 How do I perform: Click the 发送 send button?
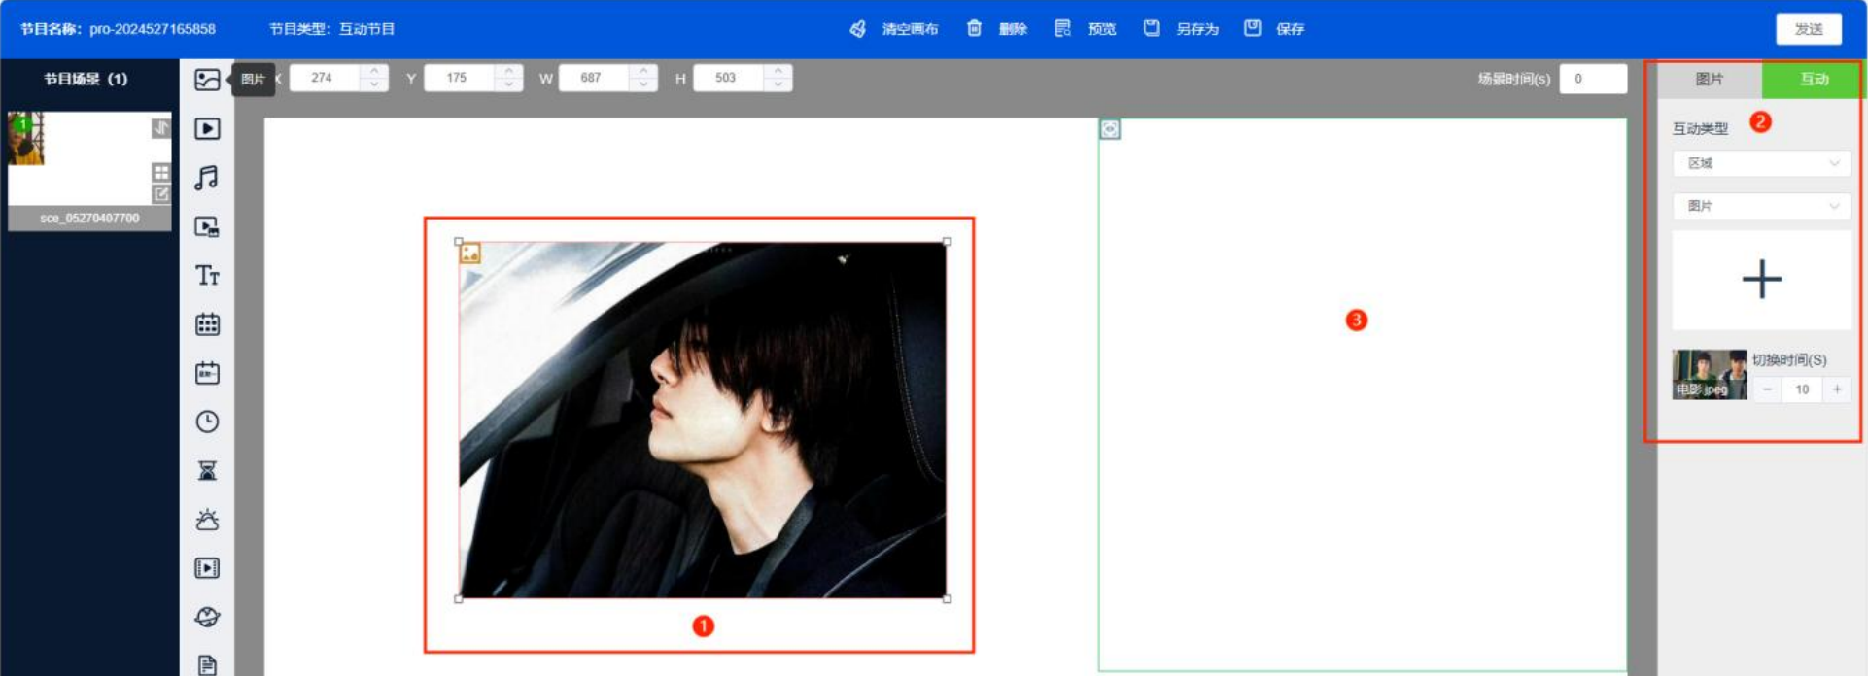click(x=1808, y=29)
